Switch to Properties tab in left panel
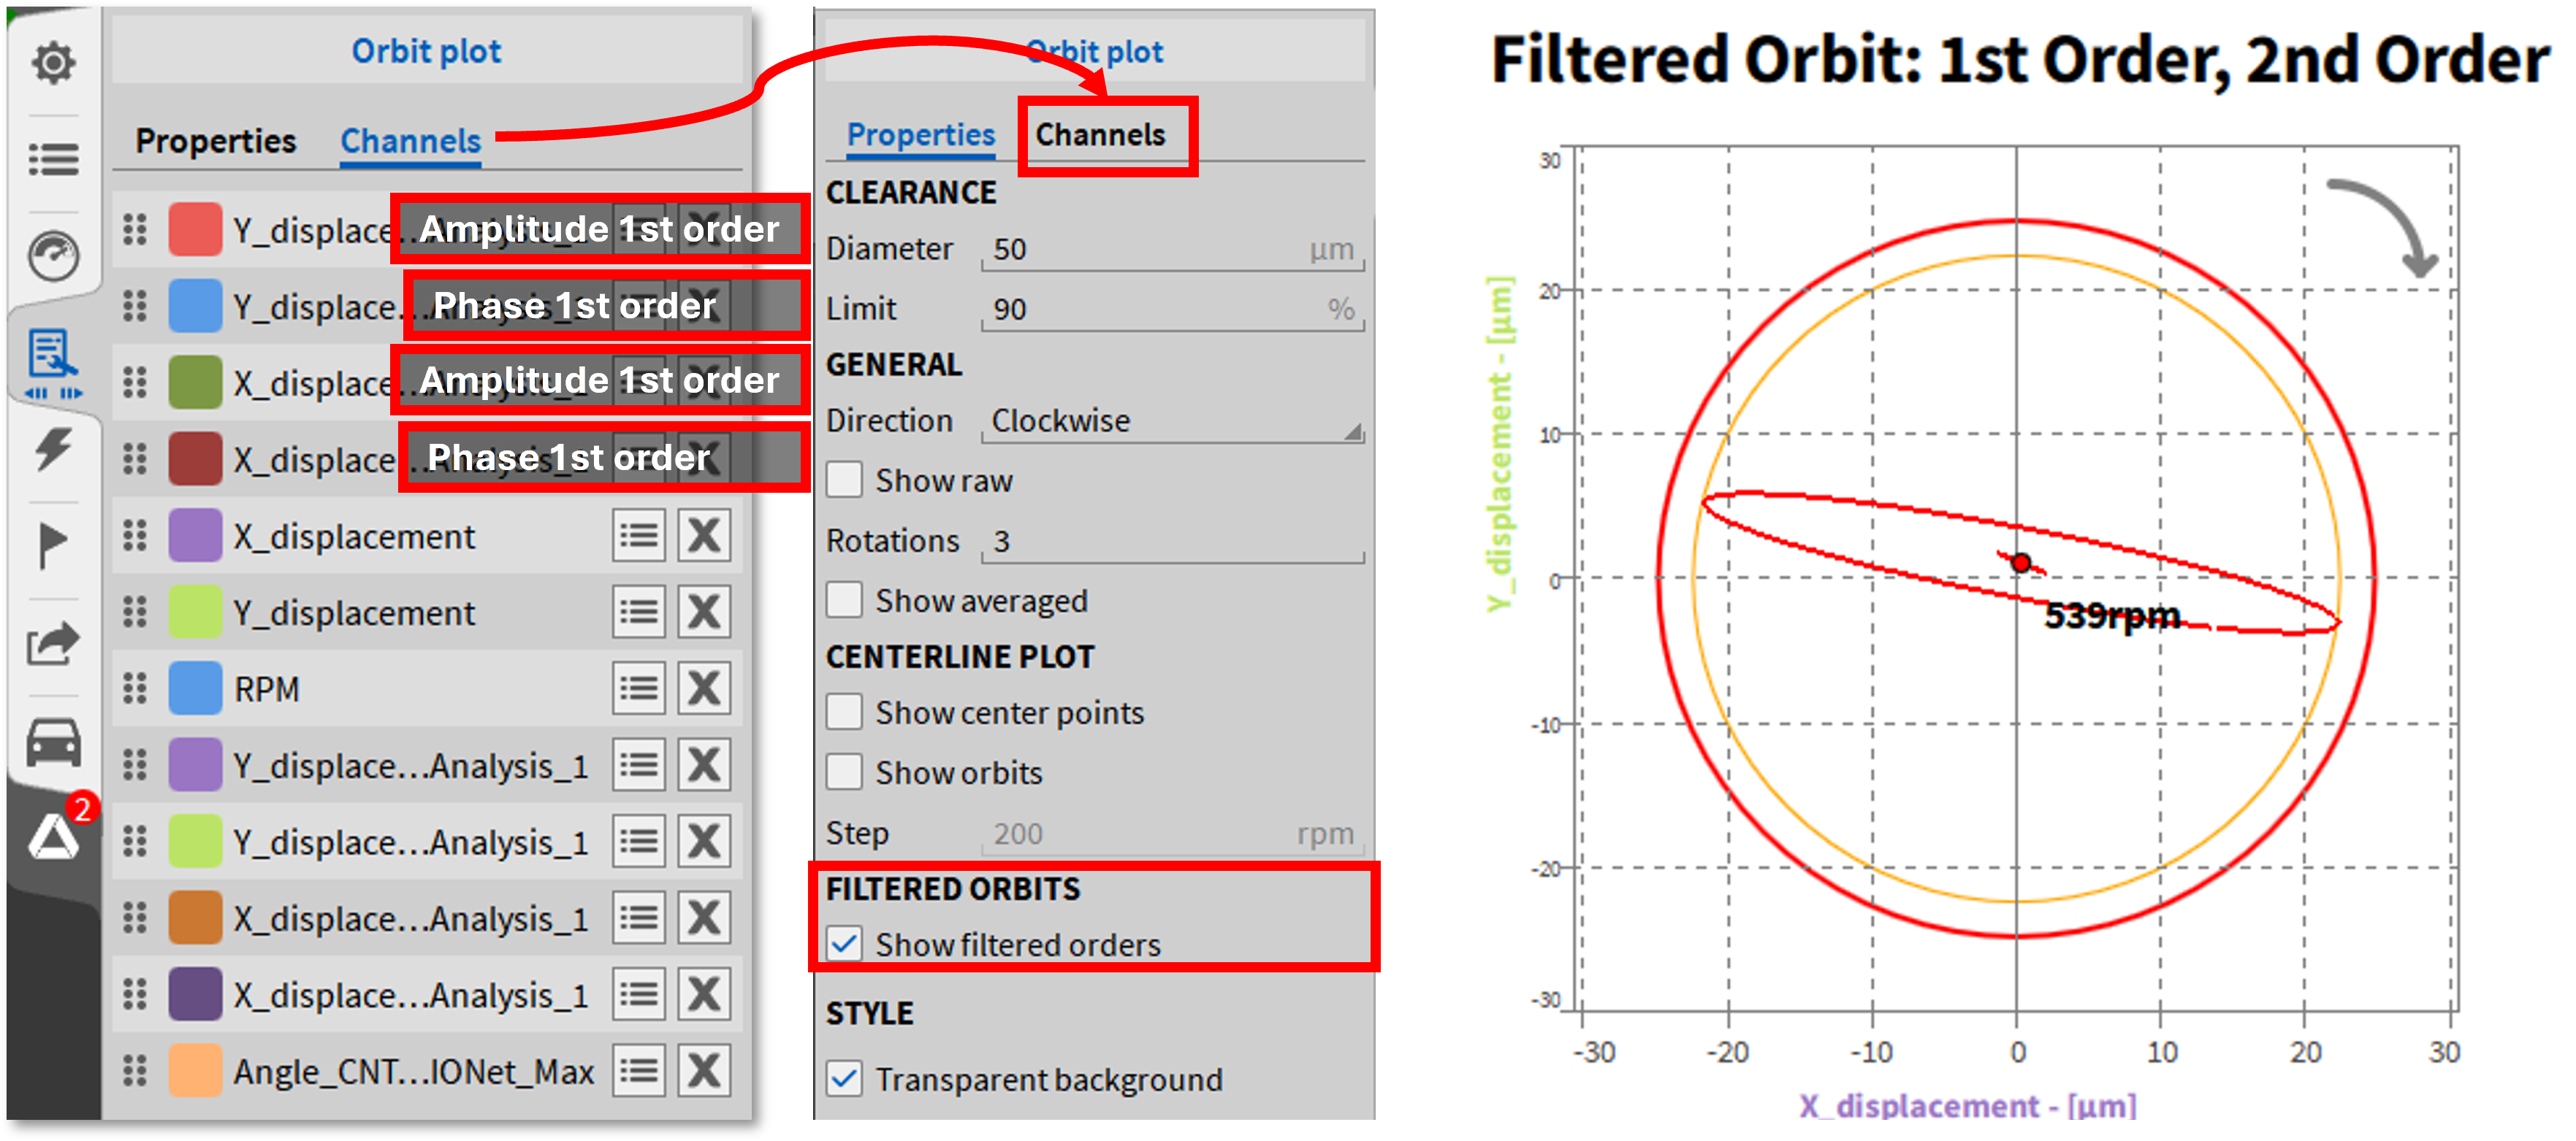The width and height of the screenshot is (2576, 1141). coord(215,141)
